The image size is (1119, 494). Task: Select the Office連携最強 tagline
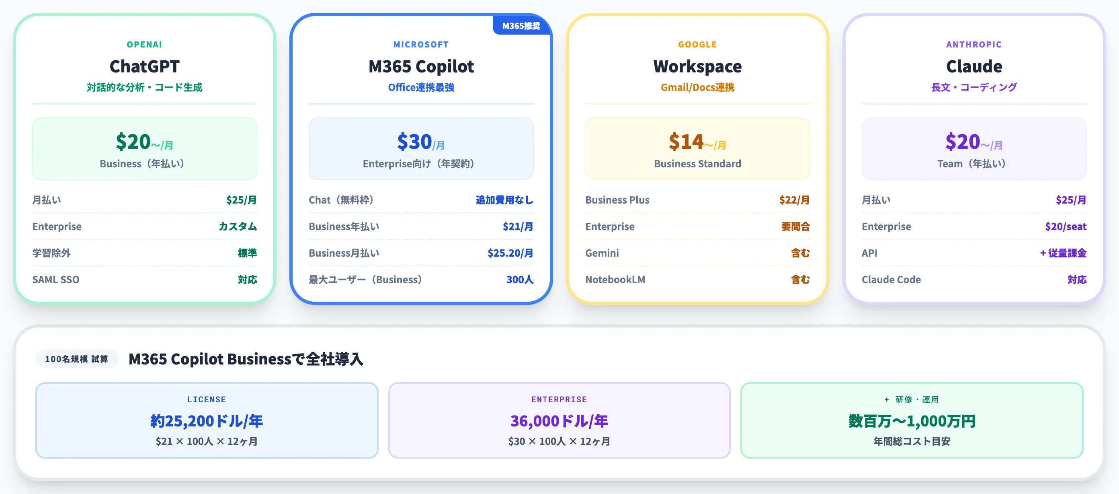(421, 87)
